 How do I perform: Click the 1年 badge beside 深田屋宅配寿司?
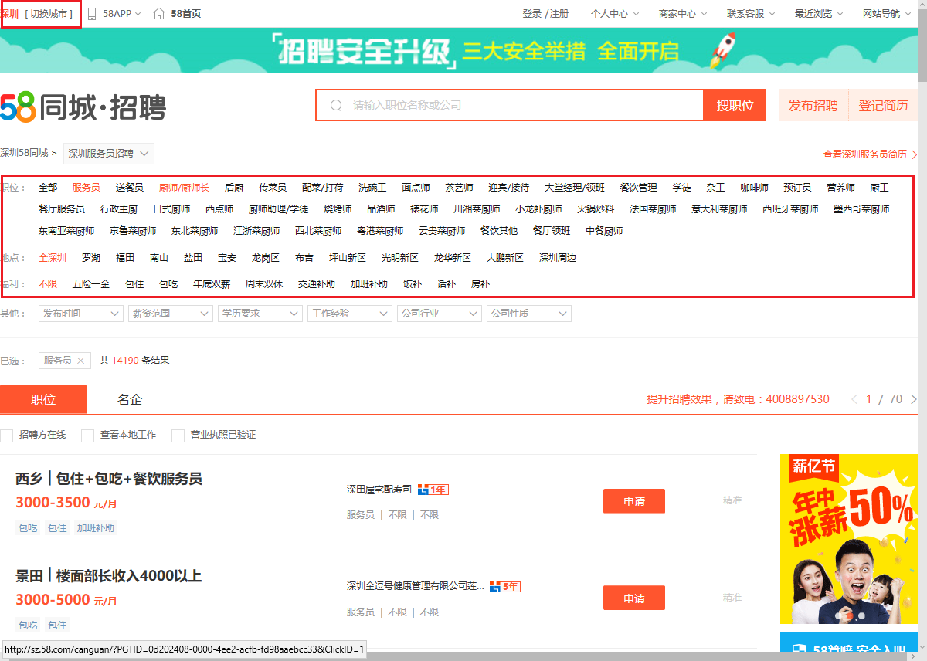pos(433,490)
